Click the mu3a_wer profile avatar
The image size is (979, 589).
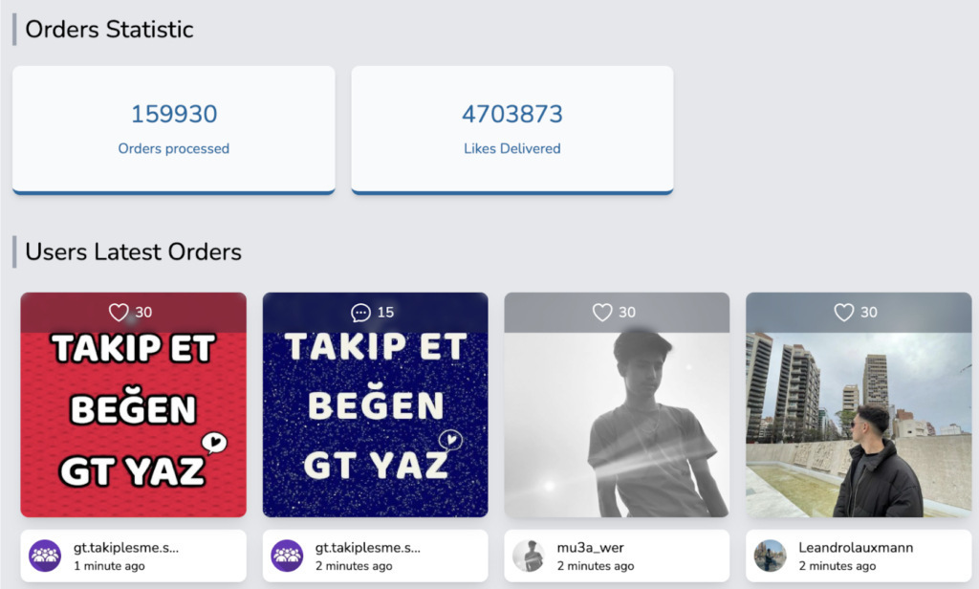point(529,556)
